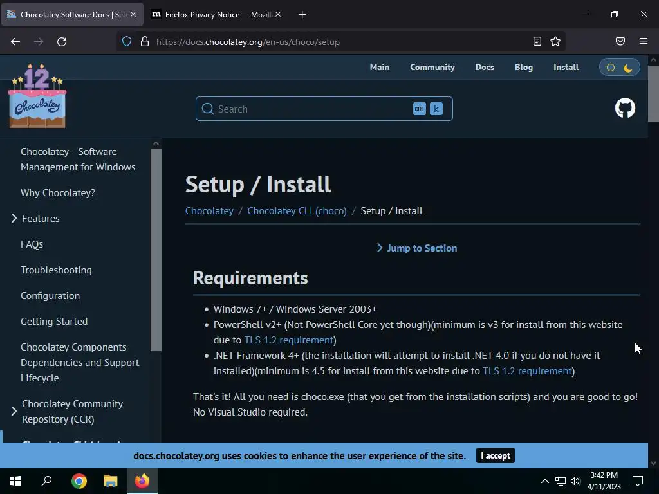Open the Windows taskbar search magnifier
The image size is (659, 494).
click(x=46, y=480)
